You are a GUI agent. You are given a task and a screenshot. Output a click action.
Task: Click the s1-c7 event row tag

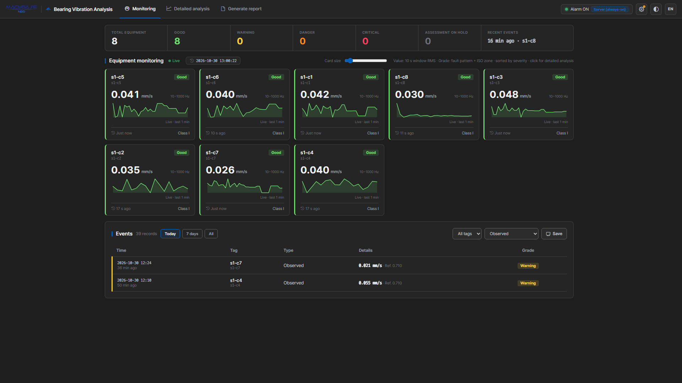[x=236, y=263]
